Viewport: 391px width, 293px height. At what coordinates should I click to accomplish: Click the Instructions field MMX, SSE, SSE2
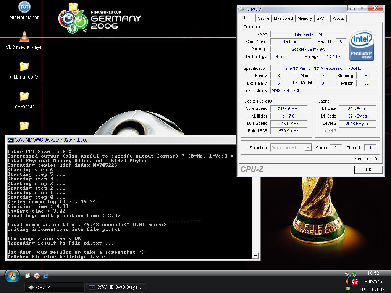pos(323,90)
